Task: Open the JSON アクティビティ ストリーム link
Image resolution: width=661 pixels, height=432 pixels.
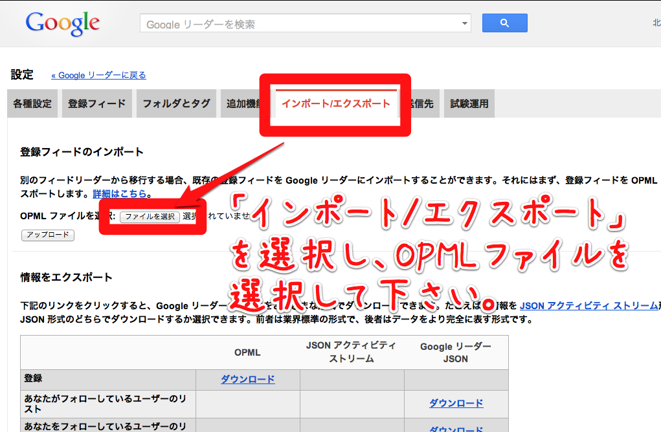Action: pyautogui.click(x=589, y=305)
